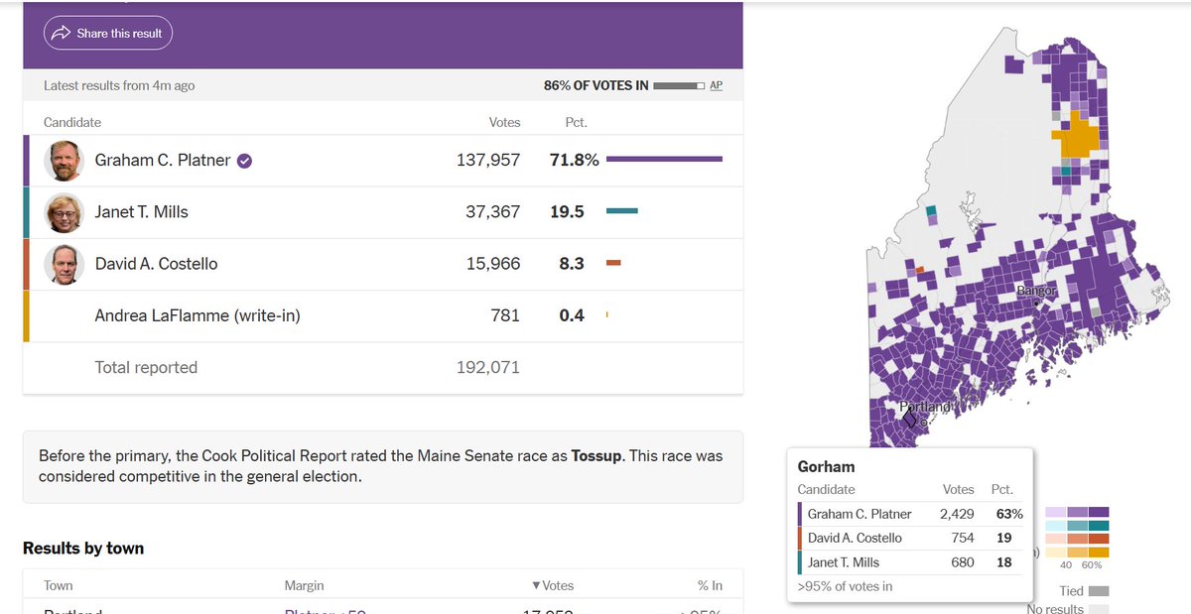
Task: Sort table by Votes column header
Action: (553, 585)
